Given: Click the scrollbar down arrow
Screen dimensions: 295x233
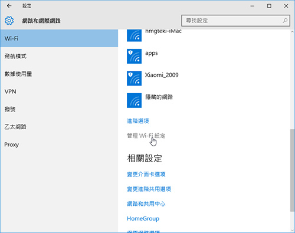Looking at the screenshot, I should 292,231.
